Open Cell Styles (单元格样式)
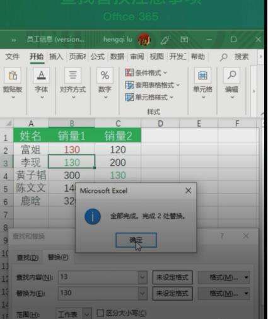Viewport: 268px width, 319px height. point(149,97)
